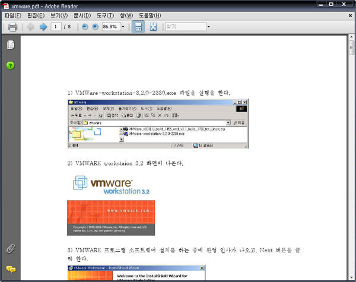356x282 pixels.
Task: Click the text '1) VMWare-workstation-3.2.0-2330.exe'
Action: tap(122, 93)
